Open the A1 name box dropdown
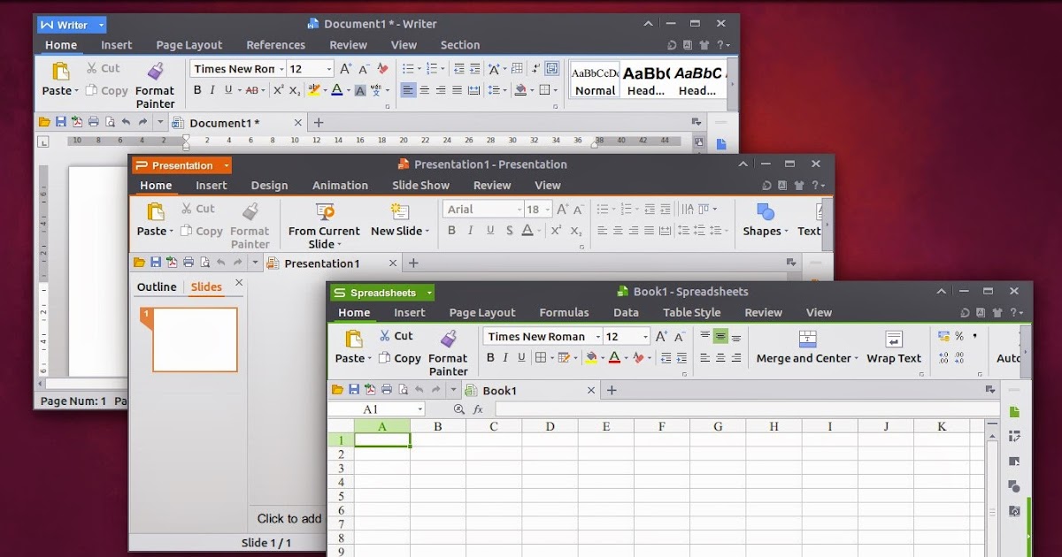1062x557 pixels. click(419, 409)
